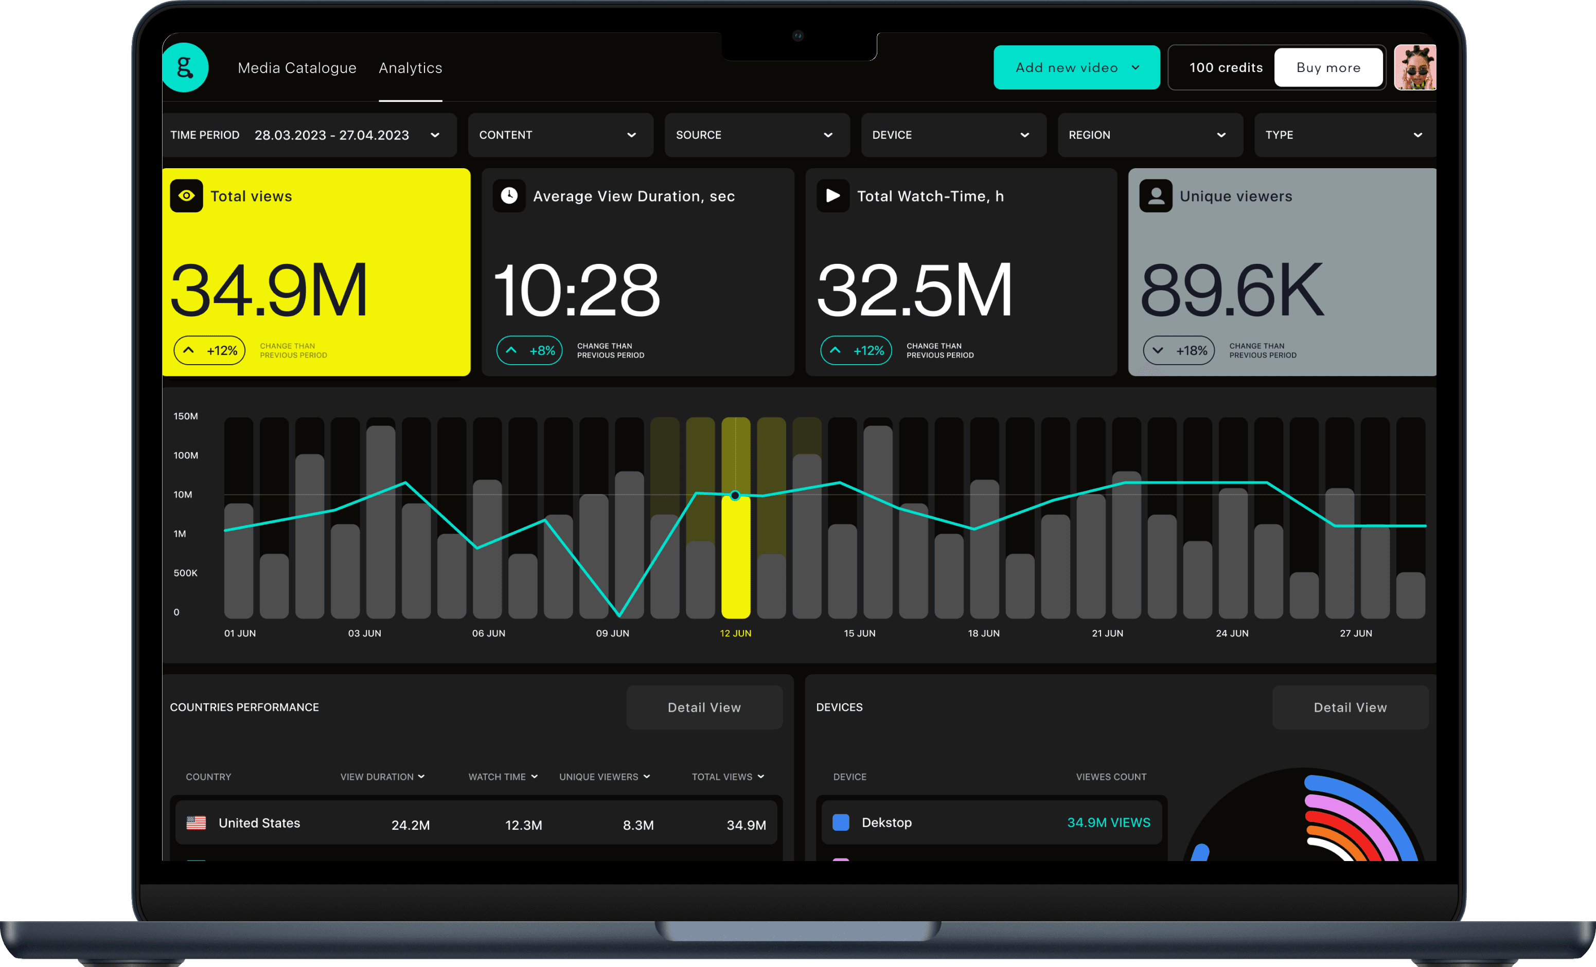Click the person icon on Unique viewers
This screenshot has height=967, width=1596.
coord(1156,195)
